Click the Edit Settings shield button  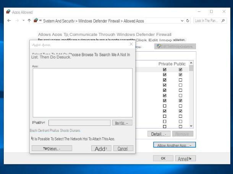175,46
